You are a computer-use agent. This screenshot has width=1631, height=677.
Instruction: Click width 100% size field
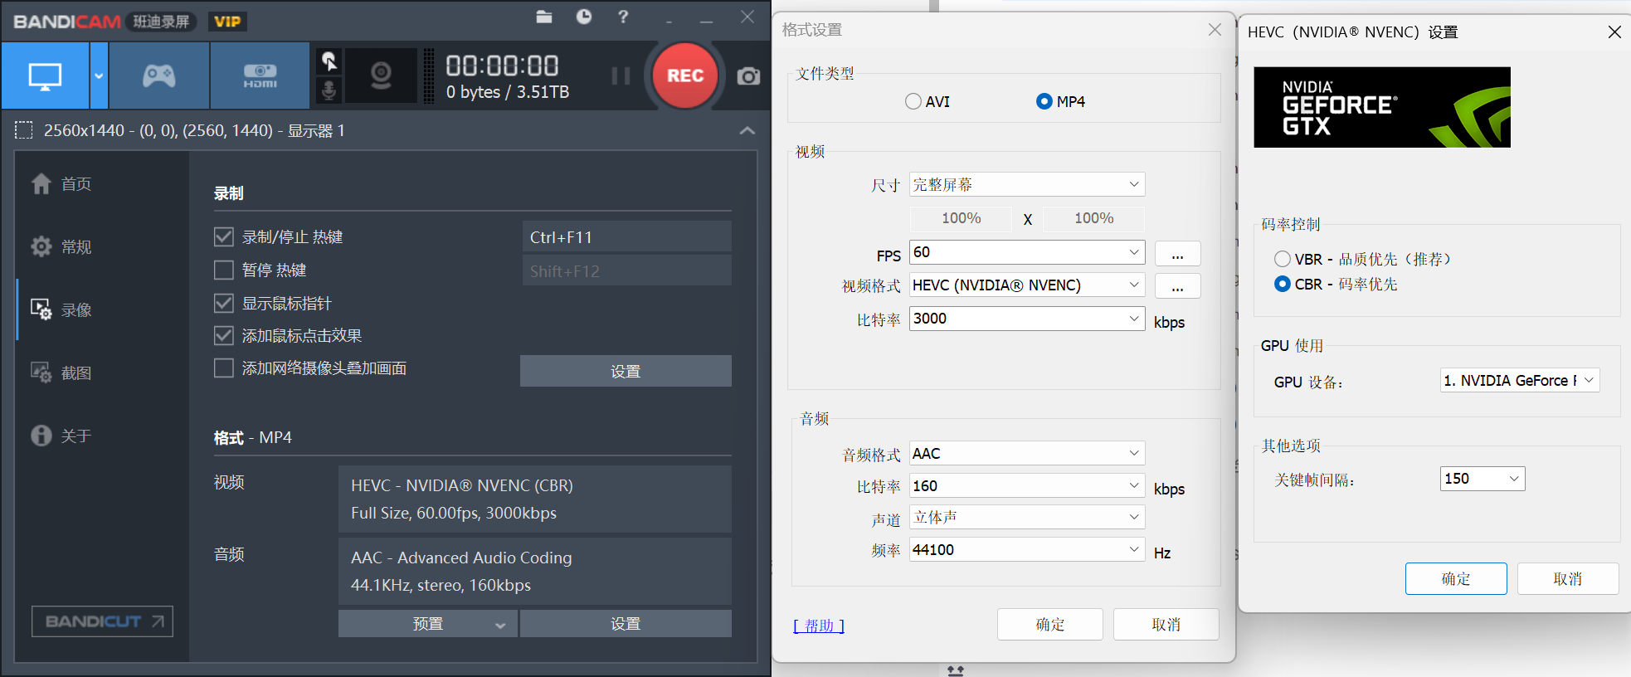click(961, 218)
